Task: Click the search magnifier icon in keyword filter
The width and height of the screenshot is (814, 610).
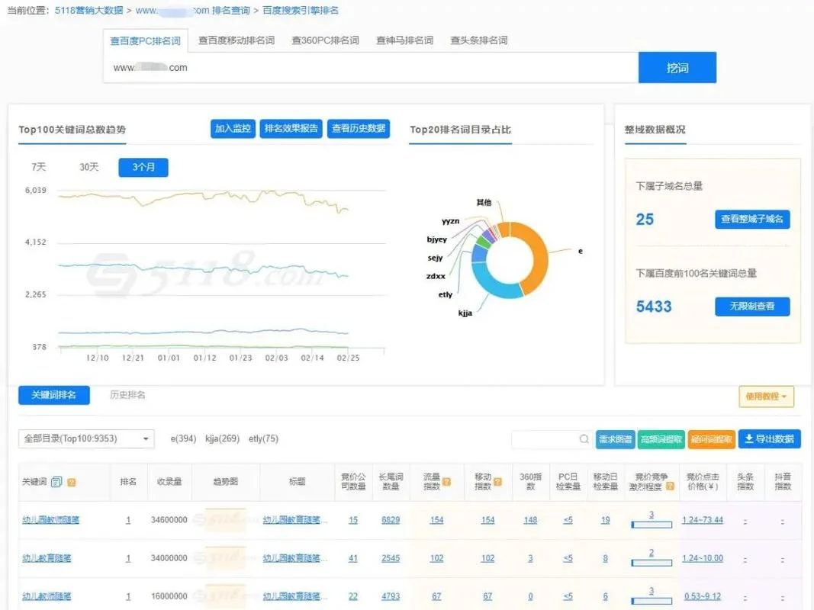Action: (584, 439)
